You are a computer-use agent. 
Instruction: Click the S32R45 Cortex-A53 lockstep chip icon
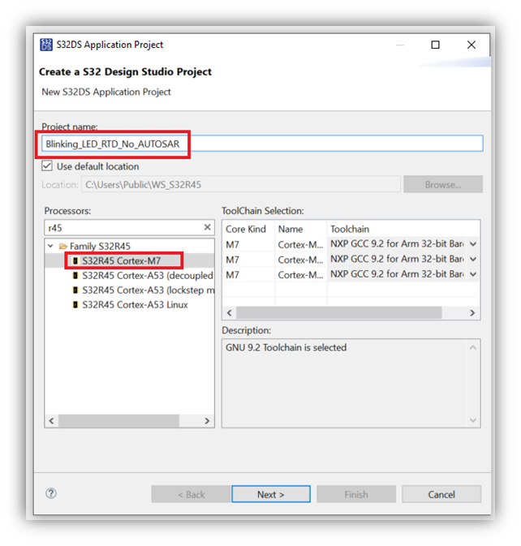(75, 290)
